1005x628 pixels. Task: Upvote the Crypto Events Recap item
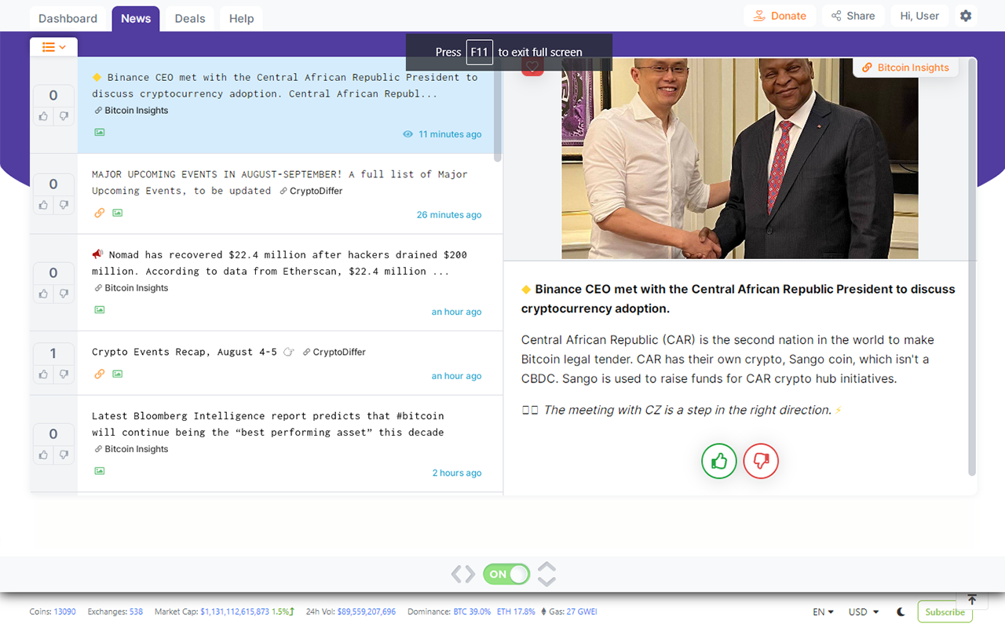43,374
